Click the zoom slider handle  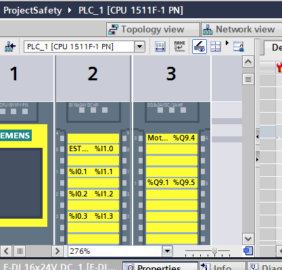(x=214, y=251)
